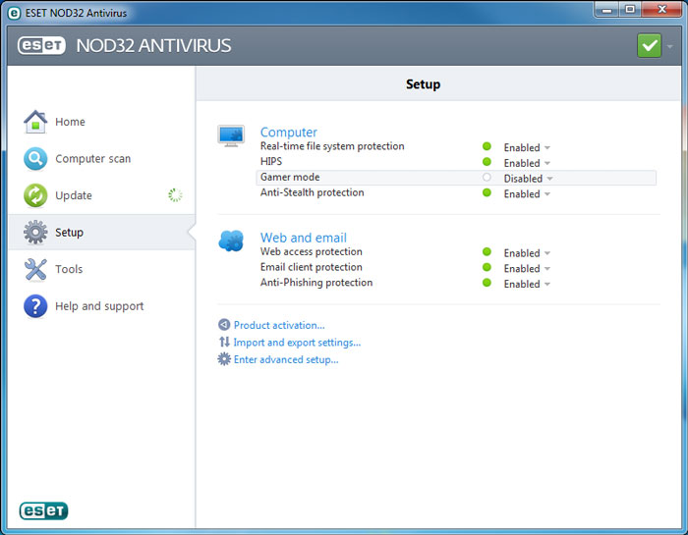Image resolution: width=688 pixels, height=535 pixels.
Task: Click the Web and email globe icon
Action: pos(231,241)
